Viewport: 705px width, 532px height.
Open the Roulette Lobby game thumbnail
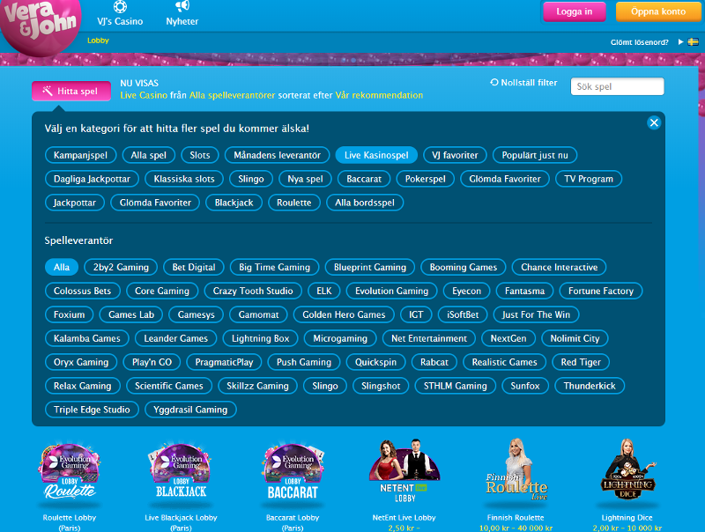[70, 471]
